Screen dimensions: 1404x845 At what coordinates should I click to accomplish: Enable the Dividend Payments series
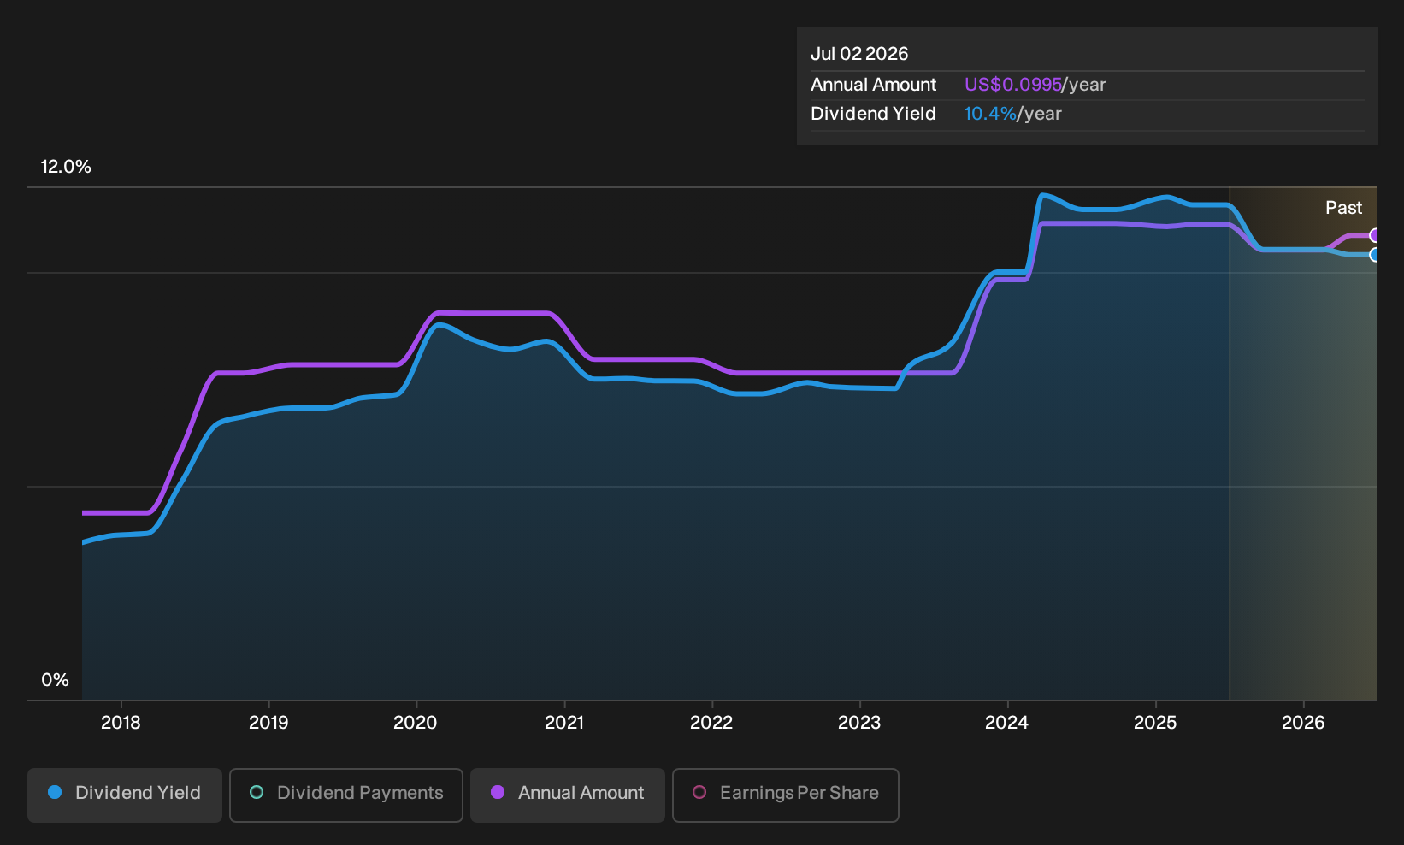point(346,795)
